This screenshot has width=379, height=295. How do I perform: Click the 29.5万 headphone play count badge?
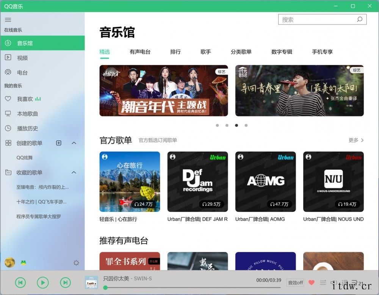pos(211,204)
